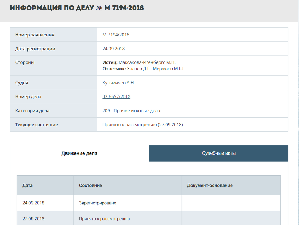Click the Состояние column header
This screenshot has width=299, height=225.
click(90, 185)
